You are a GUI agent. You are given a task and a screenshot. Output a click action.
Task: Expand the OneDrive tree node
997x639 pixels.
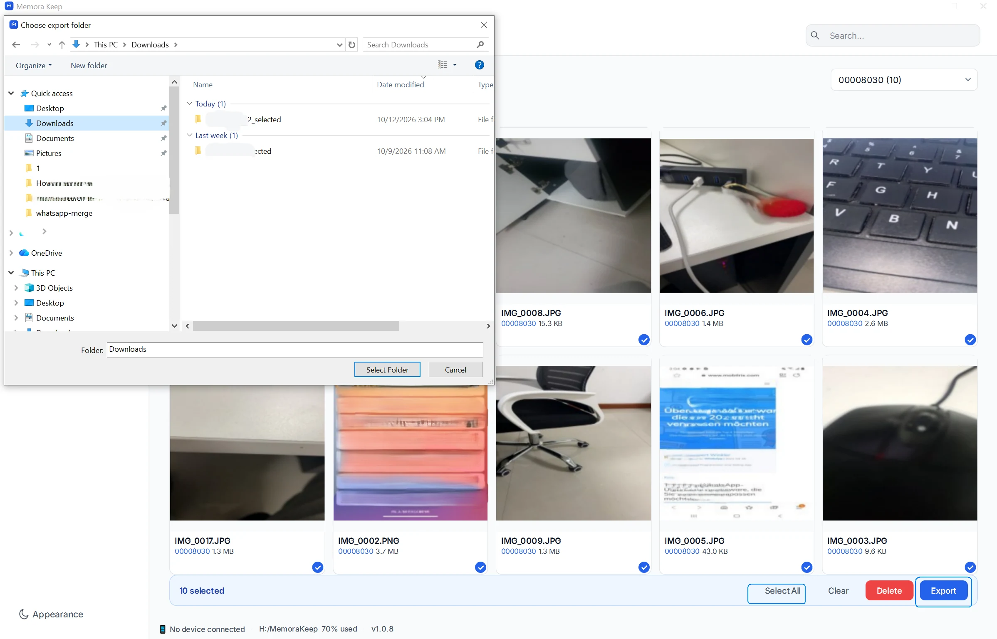11,253
